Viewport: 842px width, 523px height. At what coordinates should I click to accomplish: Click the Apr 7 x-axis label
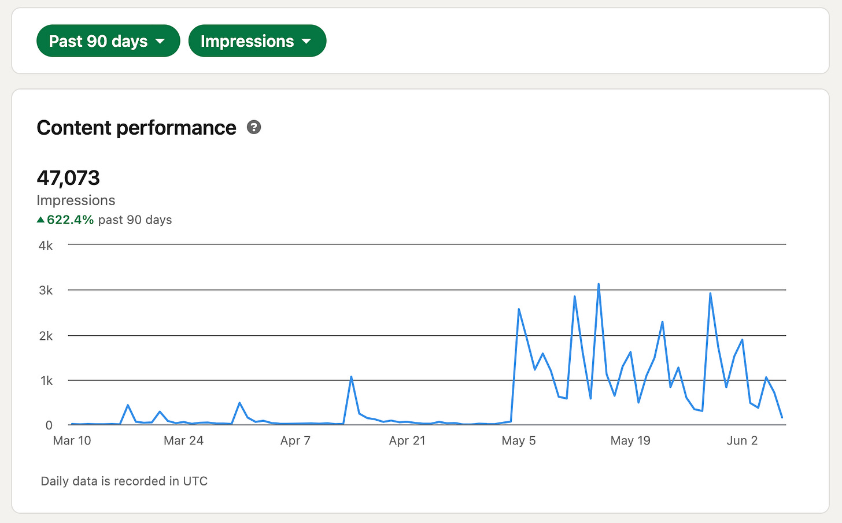click(x=296, y=440)
